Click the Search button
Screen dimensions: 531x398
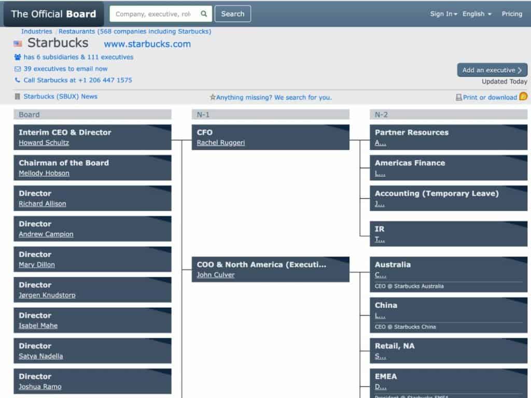[232, 14]
